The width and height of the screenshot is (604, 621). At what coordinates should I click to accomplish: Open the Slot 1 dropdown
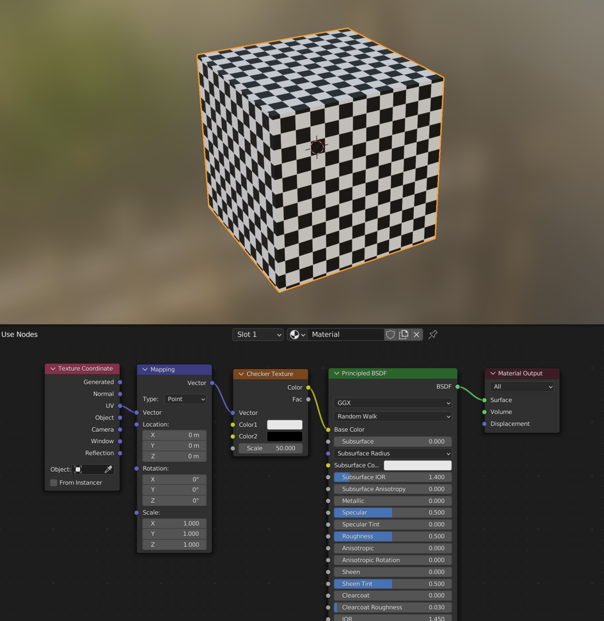coord(257,334)
